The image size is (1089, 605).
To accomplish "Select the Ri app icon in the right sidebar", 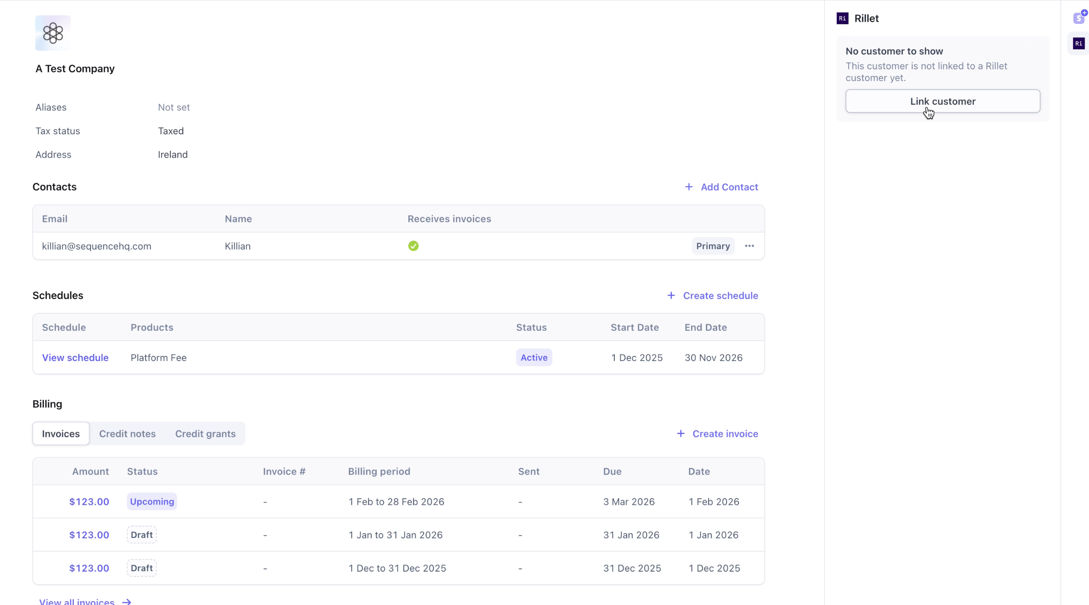I will click(x=1079, y=43).
